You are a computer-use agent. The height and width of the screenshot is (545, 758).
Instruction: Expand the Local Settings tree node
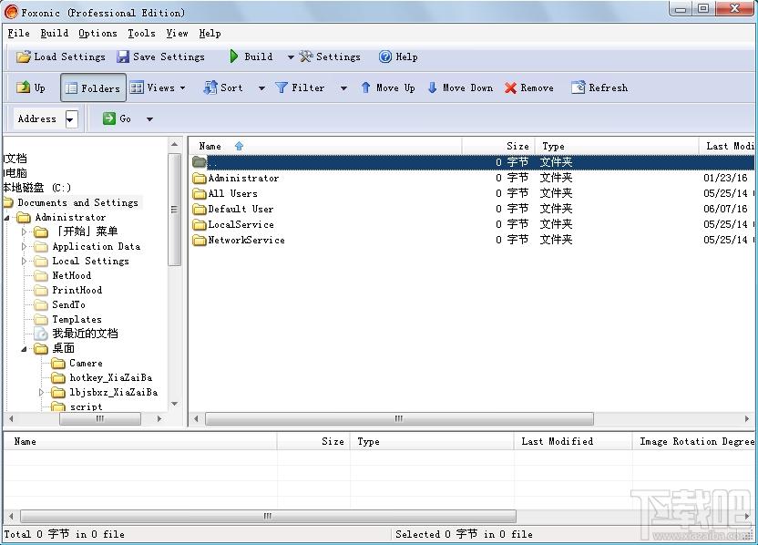coord(25,262)
